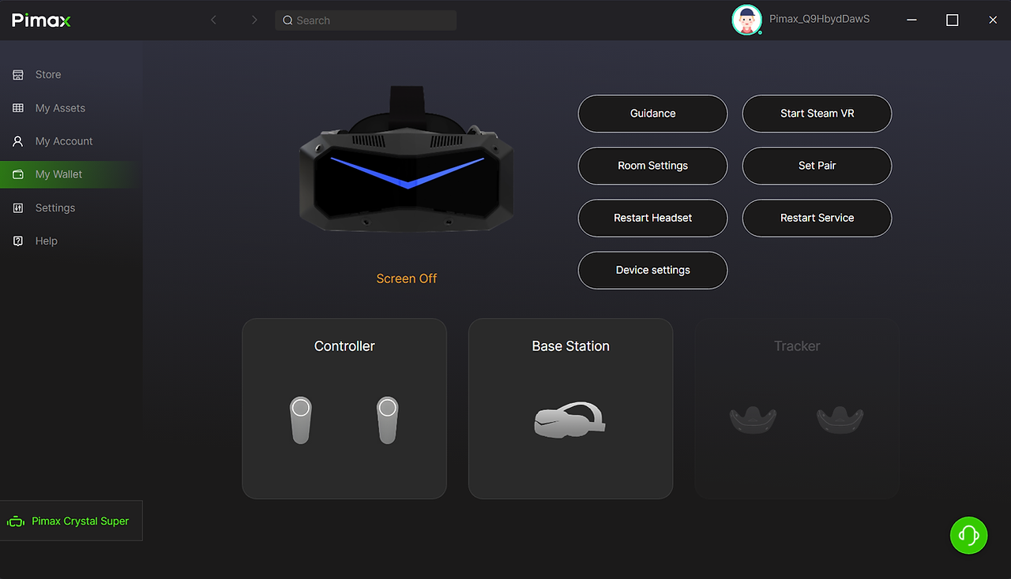The height and width of the screenshot is (579, 1011).
Task: Click the user avatar picture
Action: click(746, 21)
